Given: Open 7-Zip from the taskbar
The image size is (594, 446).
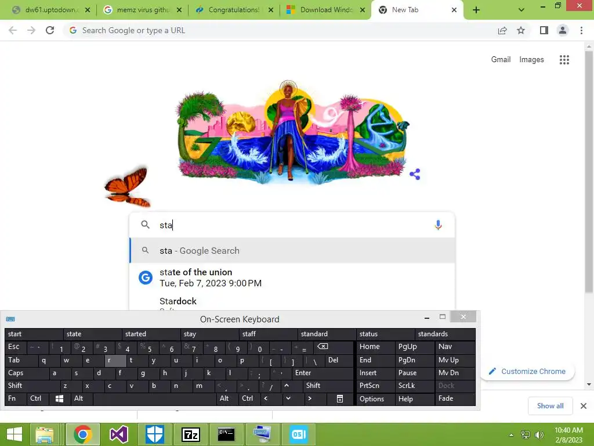Looking at the screenshot, I should tap(190, 434).
